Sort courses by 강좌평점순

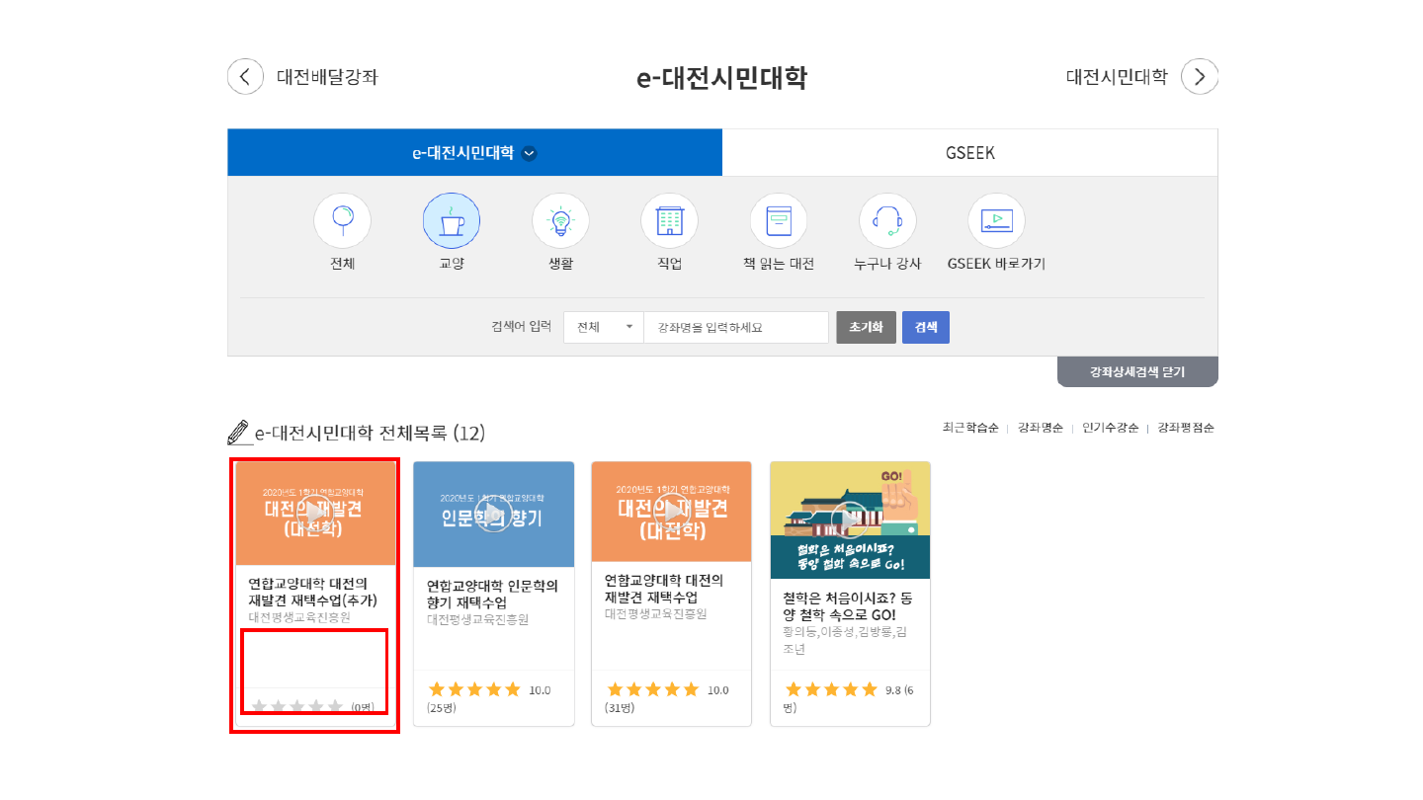coord(1186,428)
